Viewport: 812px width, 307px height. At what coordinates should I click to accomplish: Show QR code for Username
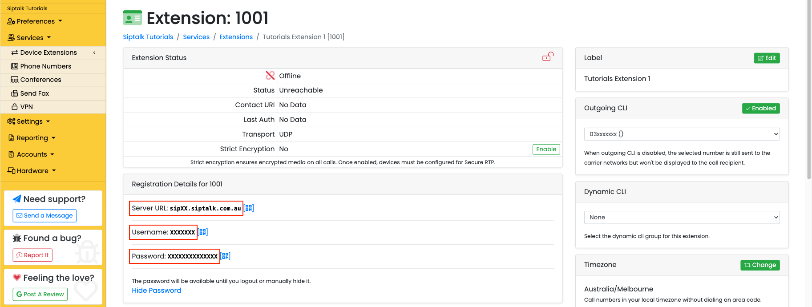click(203, 232)
